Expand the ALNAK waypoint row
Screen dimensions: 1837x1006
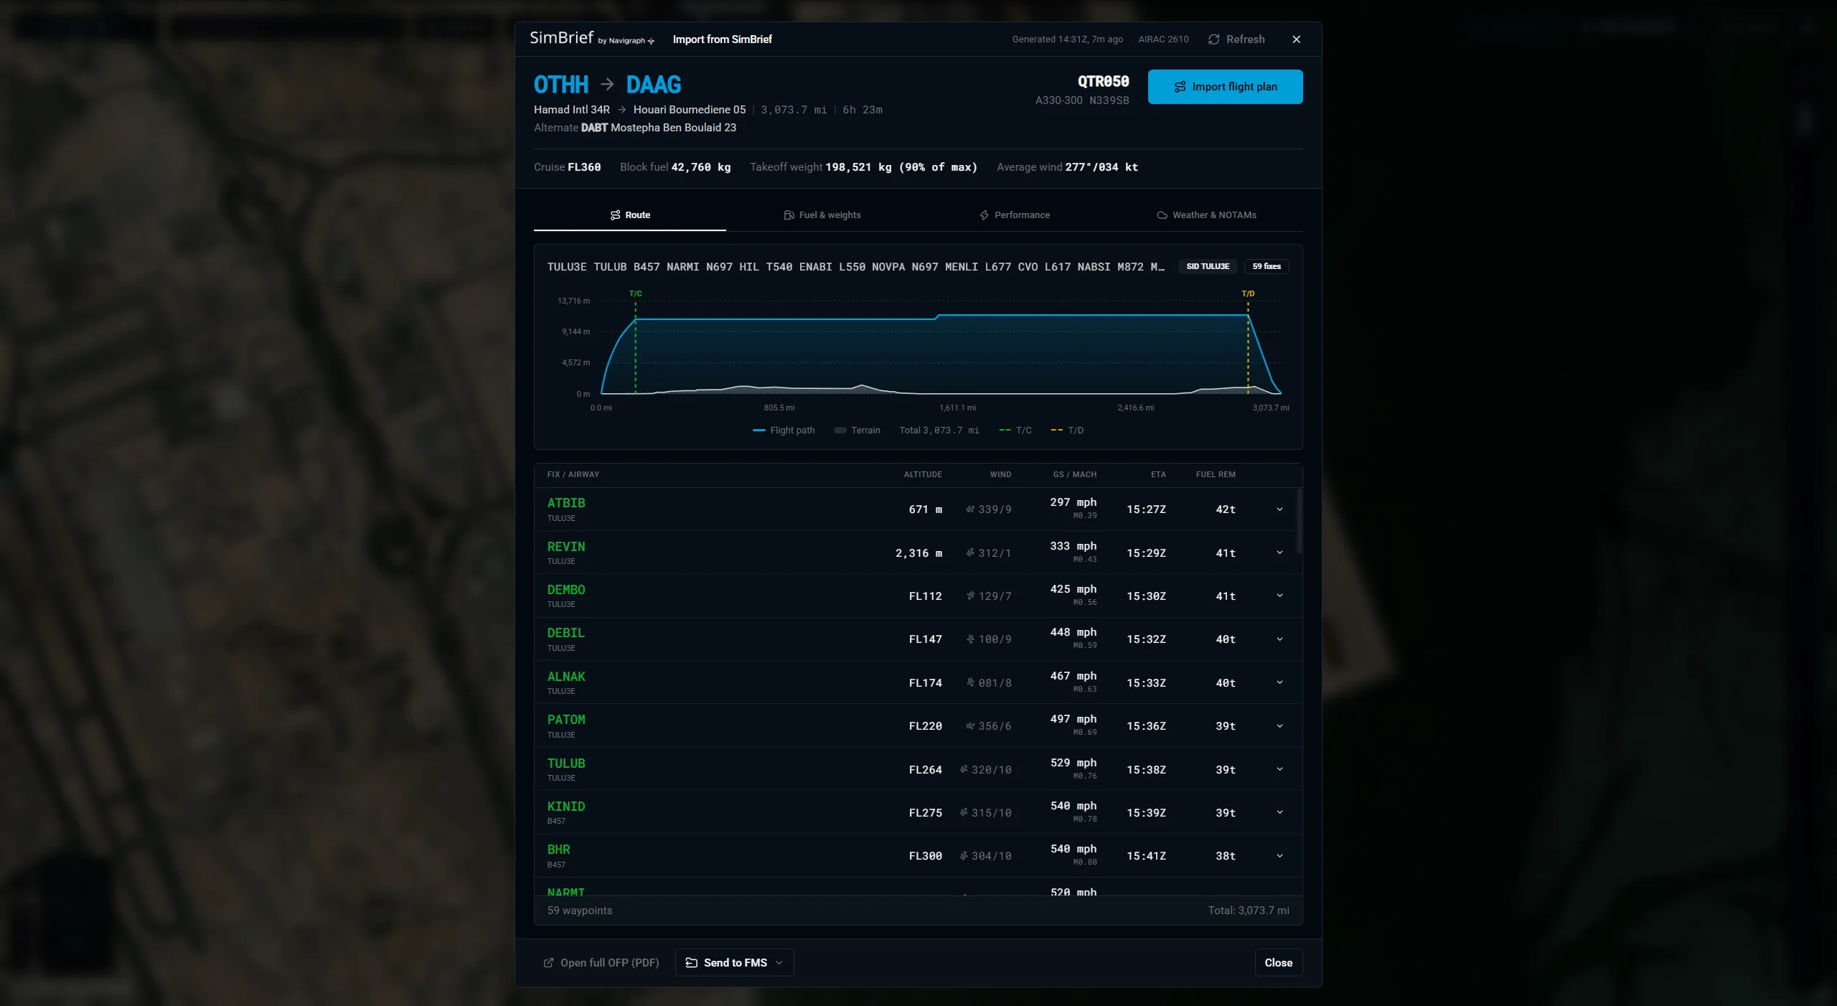pyautogui.click(x=1279, y=682)
